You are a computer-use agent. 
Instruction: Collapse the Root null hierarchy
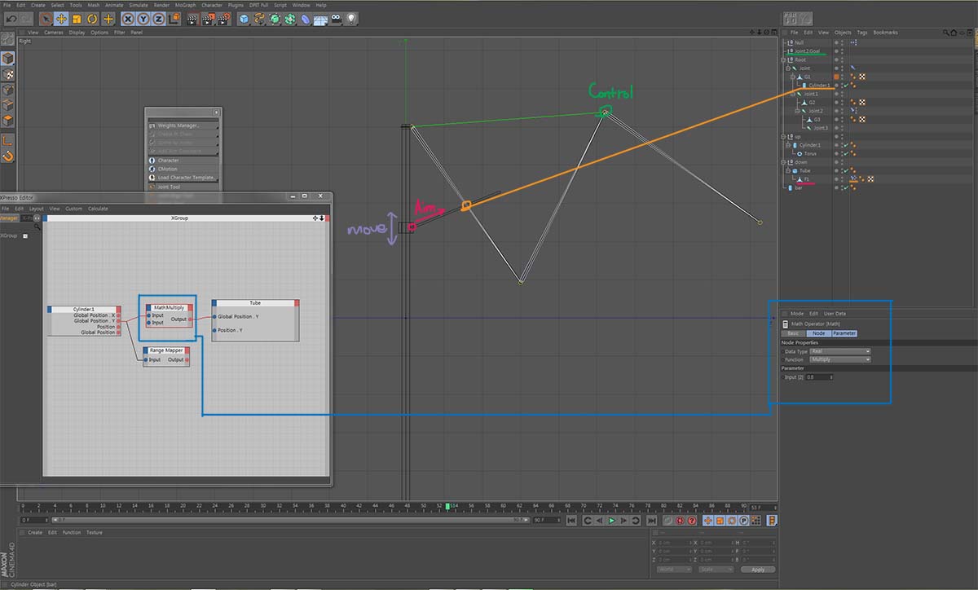point(783,59)
